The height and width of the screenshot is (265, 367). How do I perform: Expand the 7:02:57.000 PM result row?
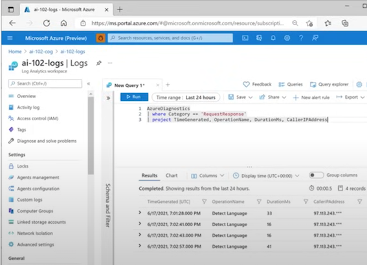coord(140,246)
